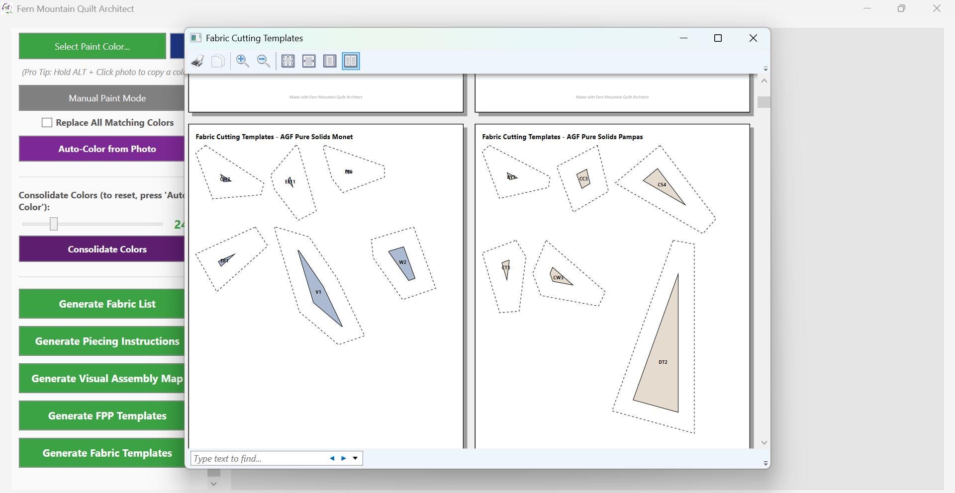Expand the toolbar overflow chevron at top right
955x493 pixels.
[765, 69]
